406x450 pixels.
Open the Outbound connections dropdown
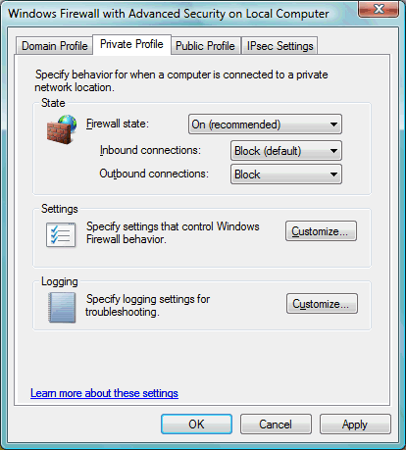(286, 175)
